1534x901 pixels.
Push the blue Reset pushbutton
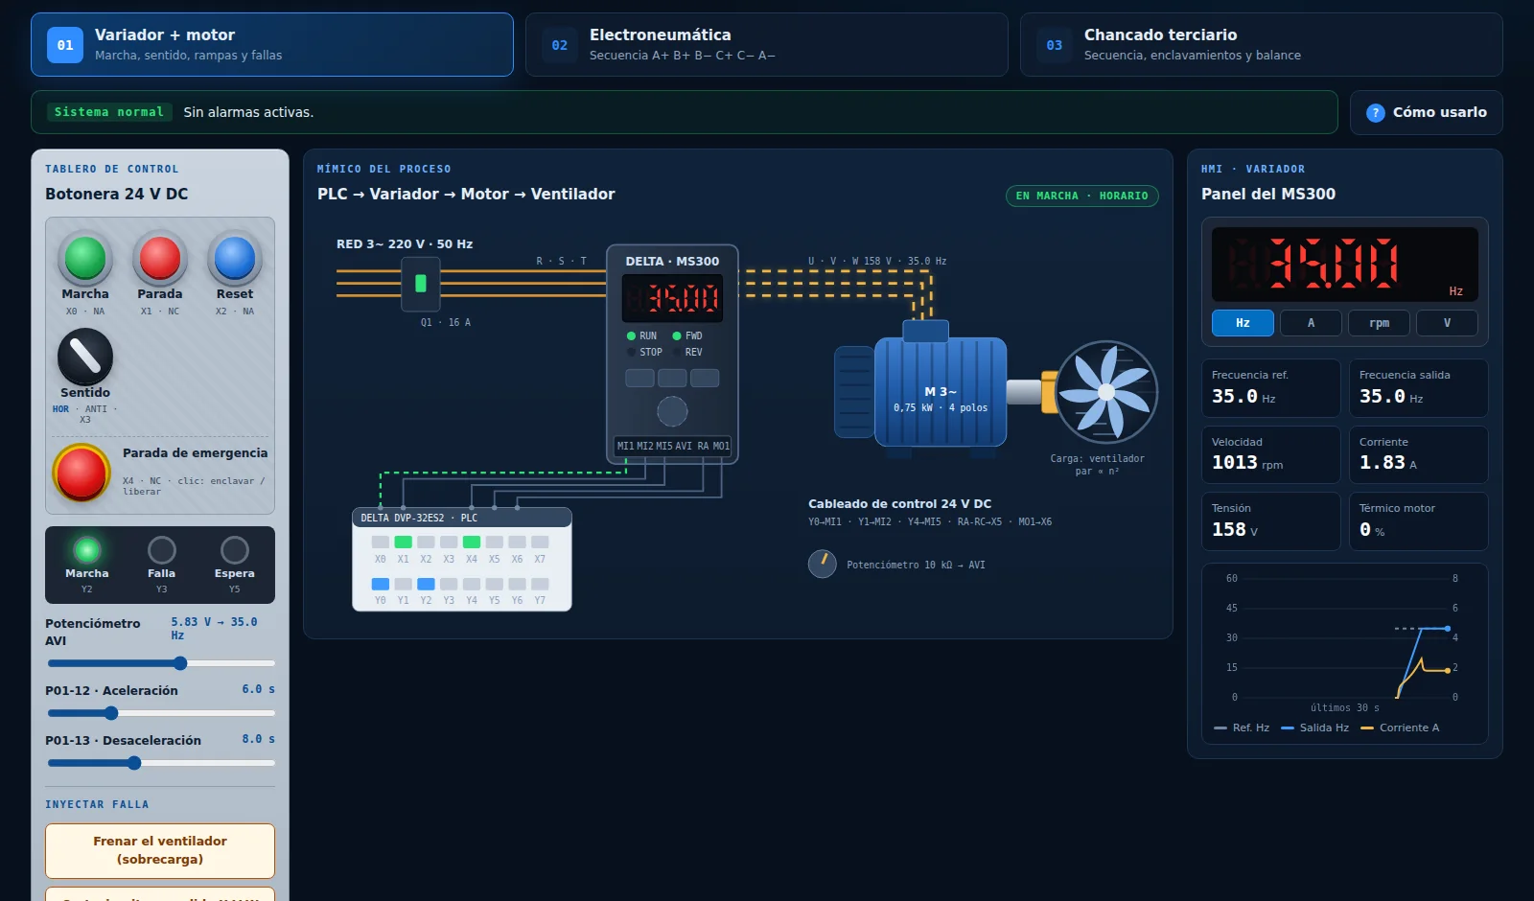tap(235, 258)
